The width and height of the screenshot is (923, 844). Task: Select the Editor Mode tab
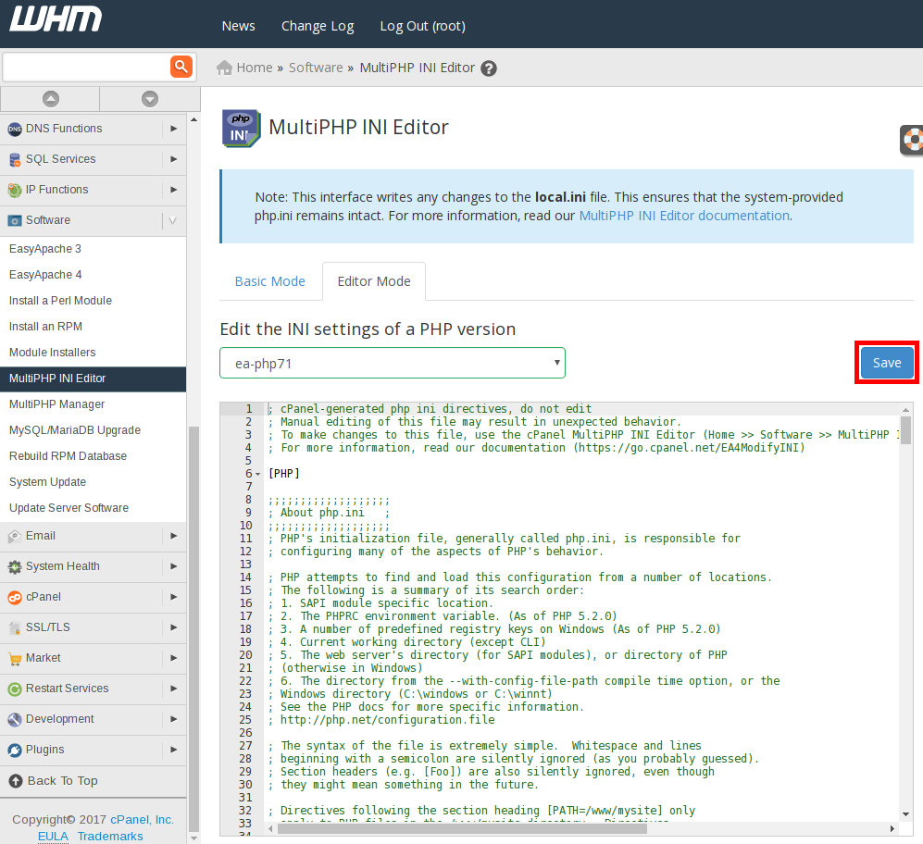tap(373, 281)
